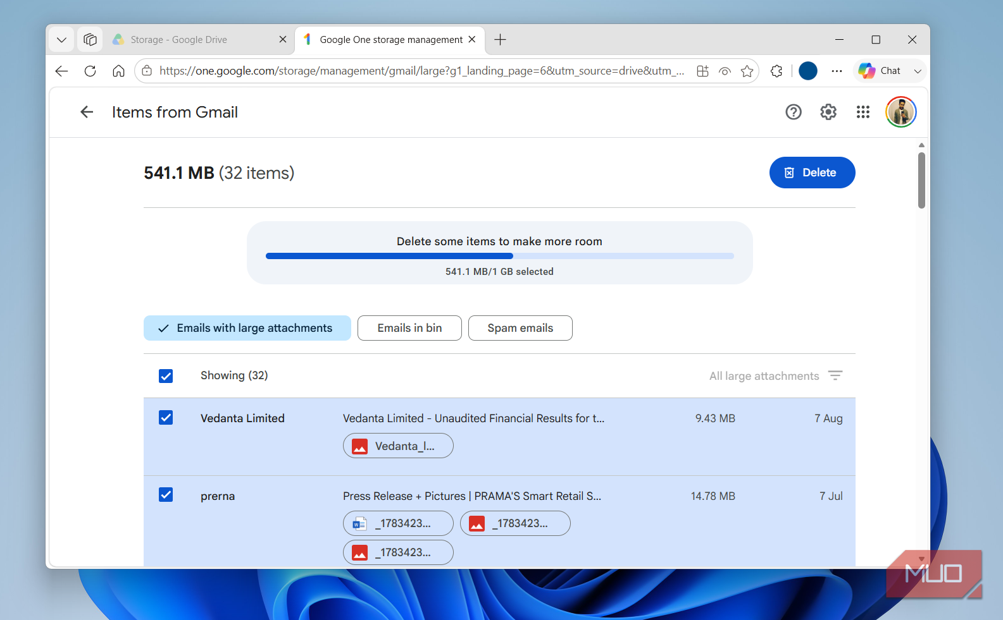The image size is (1003, 620).
Task: Open the split screen apps icon in address bar
Action: tap(702, 71)
